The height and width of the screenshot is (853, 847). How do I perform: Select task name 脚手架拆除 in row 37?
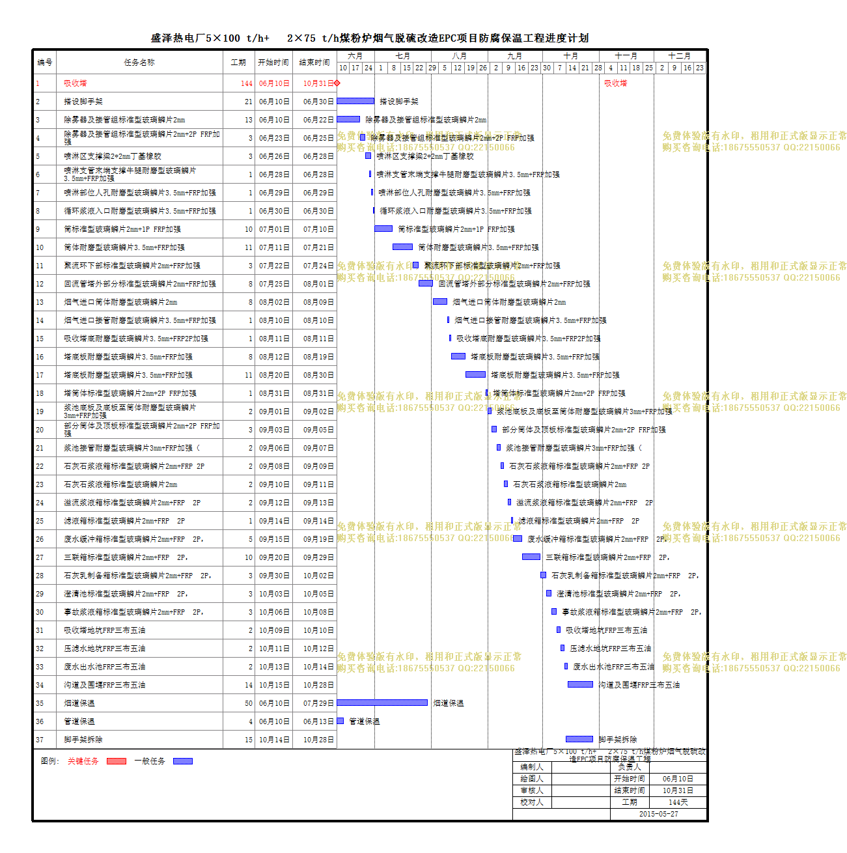(83, 740)
